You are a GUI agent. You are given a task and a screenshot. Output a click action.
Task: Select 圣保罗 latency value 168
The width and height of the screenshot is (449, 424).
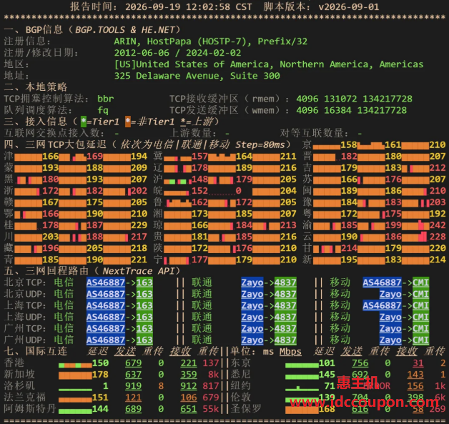tap(327, 408)
